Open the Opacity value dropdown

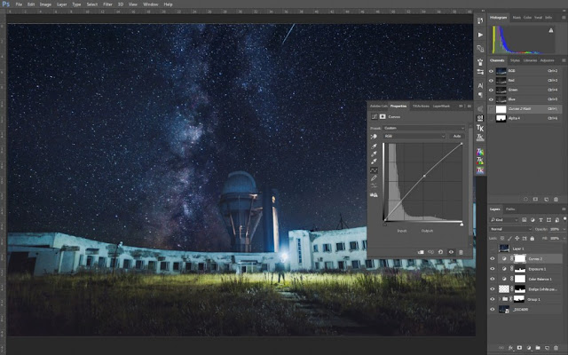tap(563, 229)
